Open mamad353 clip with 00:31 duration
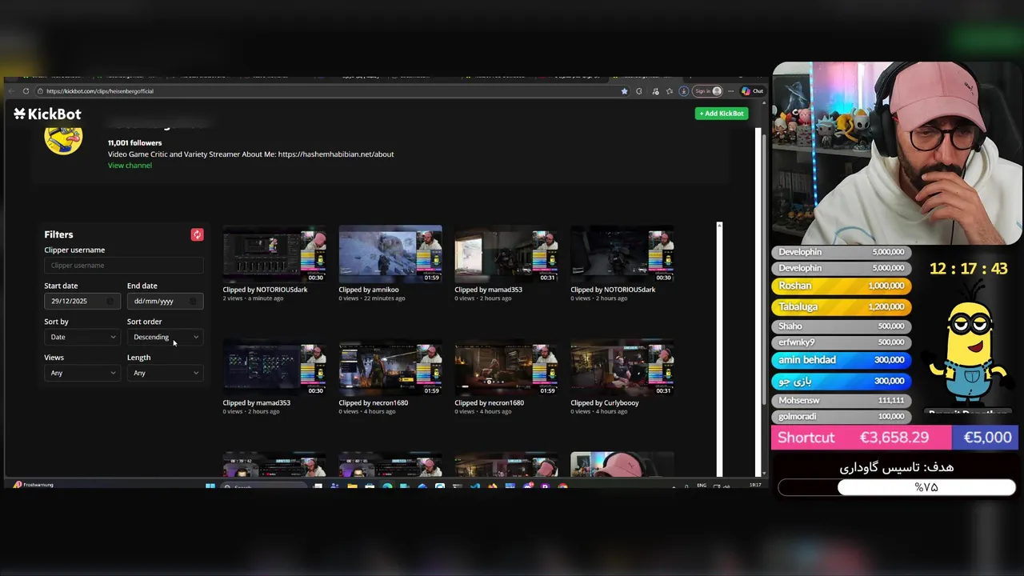The width and height of the screenshot is (1024, 576). click(506, 254)
